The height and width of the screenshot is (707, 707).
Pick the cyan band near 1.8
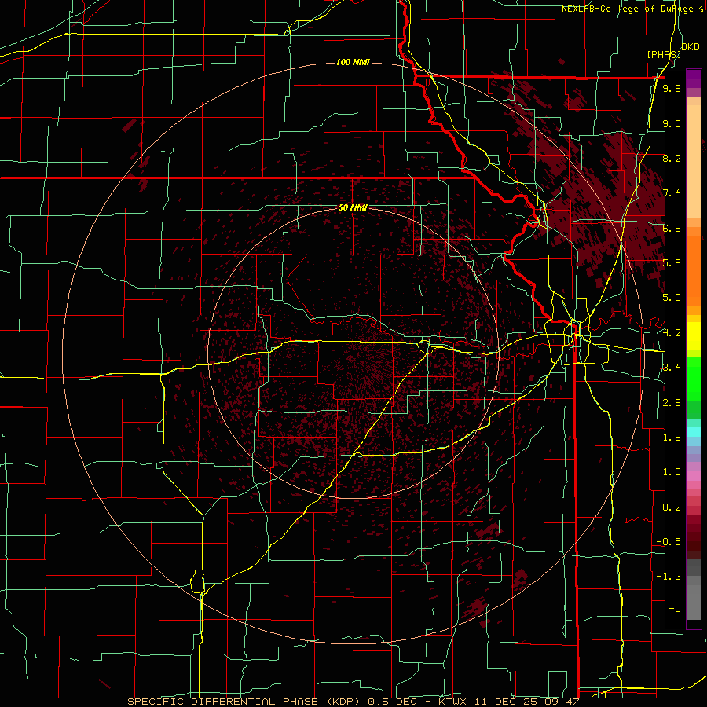694,432
